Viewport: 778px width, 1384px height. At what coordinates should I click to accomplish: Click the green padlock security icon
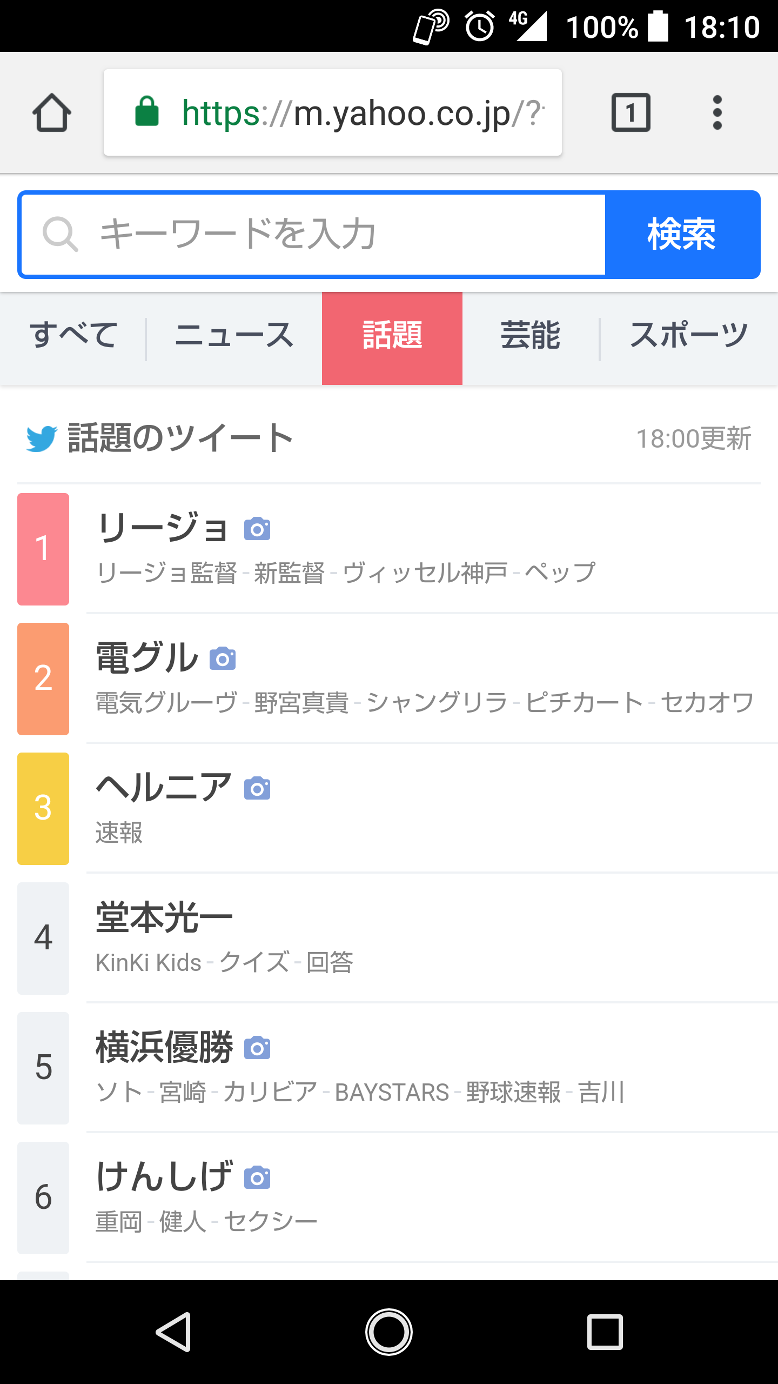click(146, 112)
